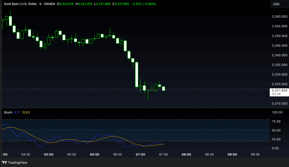The image size is (289, 167).
Task: Click the 3,335.000 price axis label
Action: pyautogui.click(x=279, y=65)
